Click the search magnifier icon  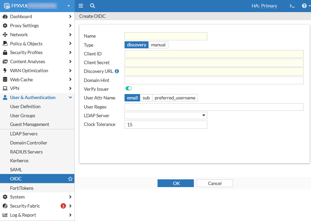[x=93, y=6]
